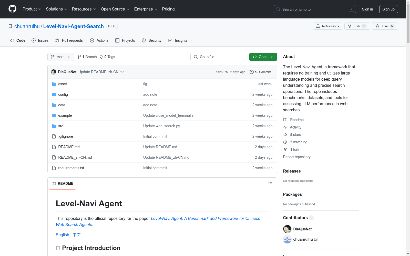This screenshot has width=410, height=256.
Task: Open commit hash ba28675
Action: pos(222,72)
